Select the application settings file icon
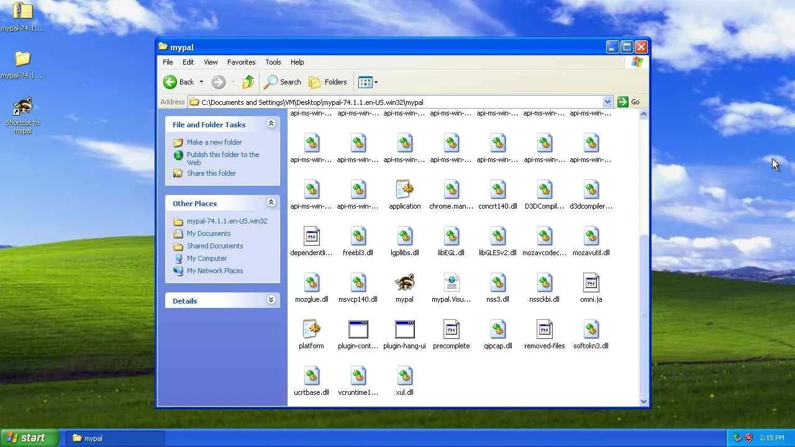Viewport: 795px width, 447px height. pos(404,190)
